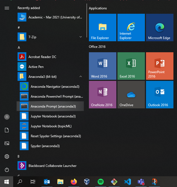Click the 'Applications' tile group title
This screenshot has width=177, height=187.
(98, 8)
